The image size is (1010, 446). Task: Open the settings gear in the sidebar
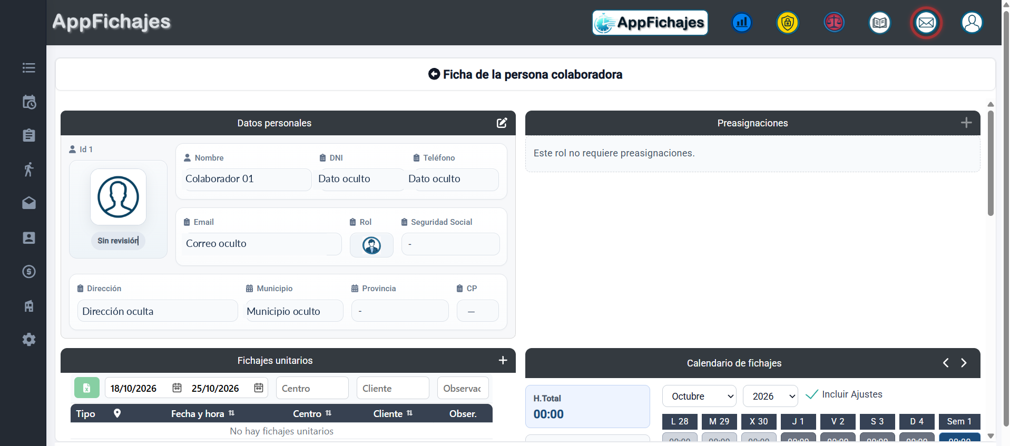click(x=29, y=340)
